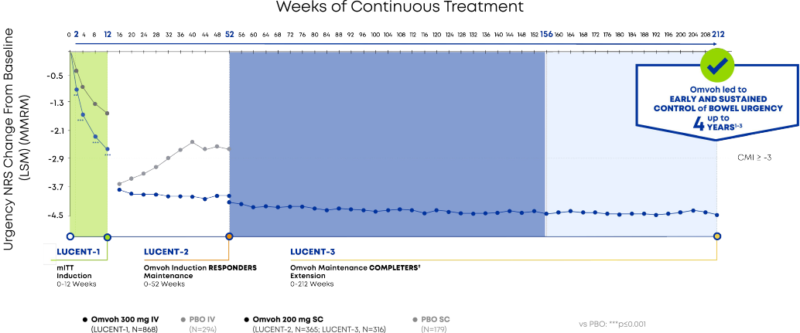Click the placebo peak data point at week 40
The image size is (800, 333).
pos(193,142)
